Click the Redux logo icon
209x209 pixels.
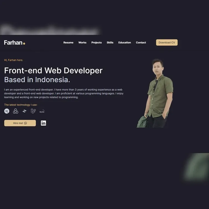tap(16, 111)
